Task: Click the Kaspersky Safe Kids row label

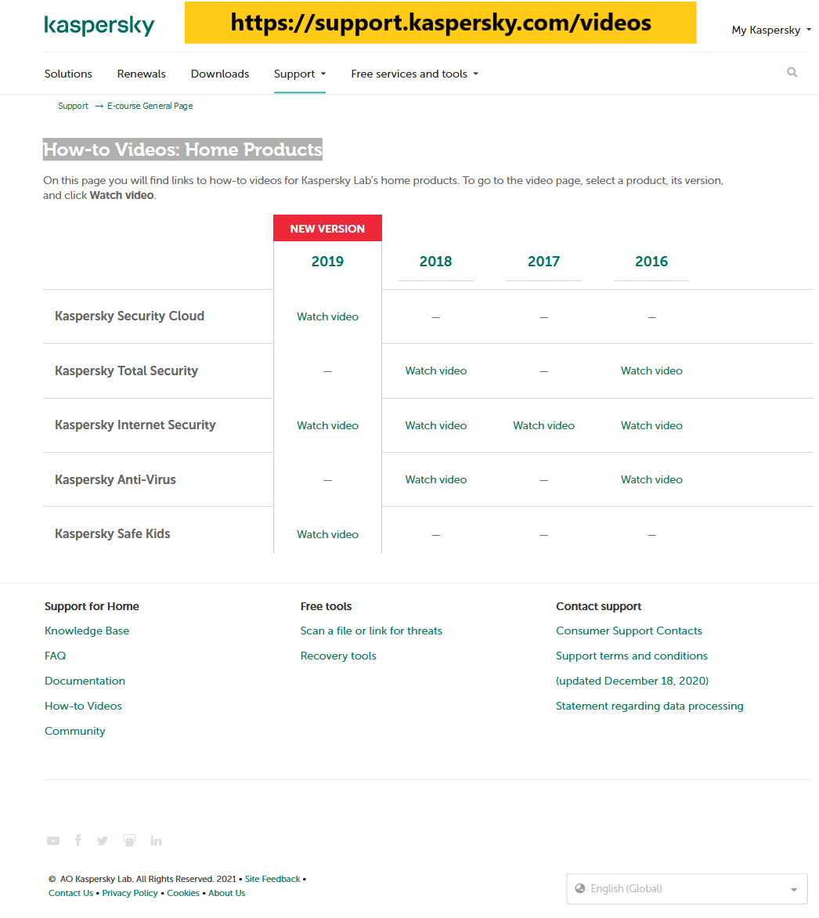Action: point(113,534)
